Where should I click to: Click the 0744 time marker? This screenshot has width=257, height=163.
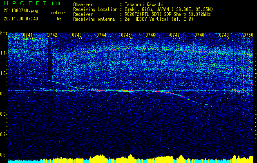tap(101, 35)
